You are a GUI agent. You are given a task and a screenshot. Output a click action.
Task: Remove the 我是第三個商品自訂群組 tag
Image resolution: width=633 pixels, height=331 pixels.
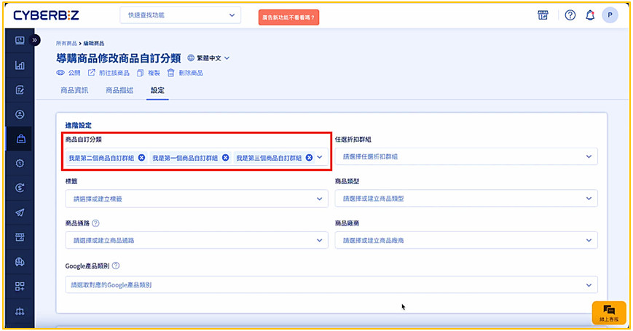(x=309, y=158)
